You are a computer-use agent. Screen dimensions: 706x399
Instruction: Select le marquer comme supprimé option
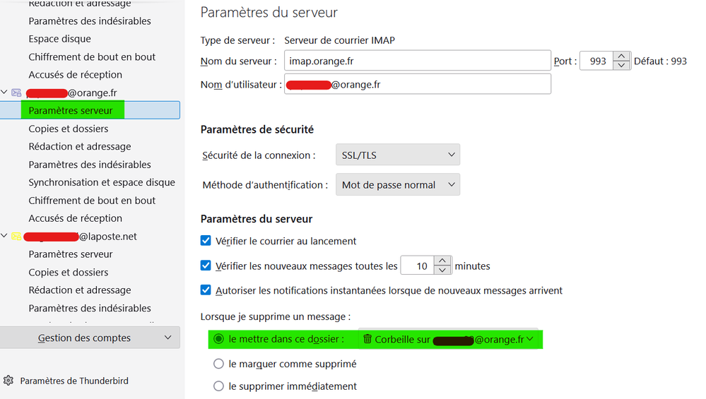click(x=218, y=364)
